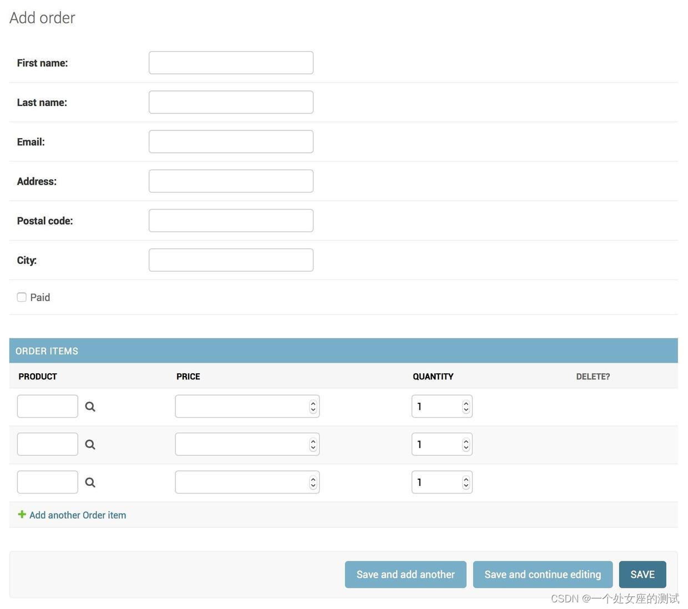Click the PRODUCT column header
Screen dimensions: 688x609
(x=38, y=377)
